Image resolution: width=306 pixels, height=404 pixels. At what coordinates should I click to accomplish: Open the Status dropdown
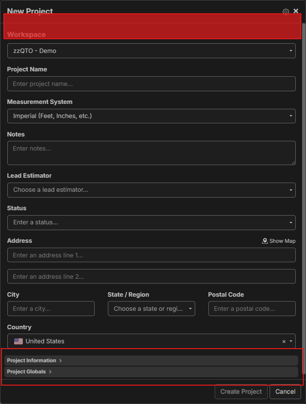coord(151,222)
